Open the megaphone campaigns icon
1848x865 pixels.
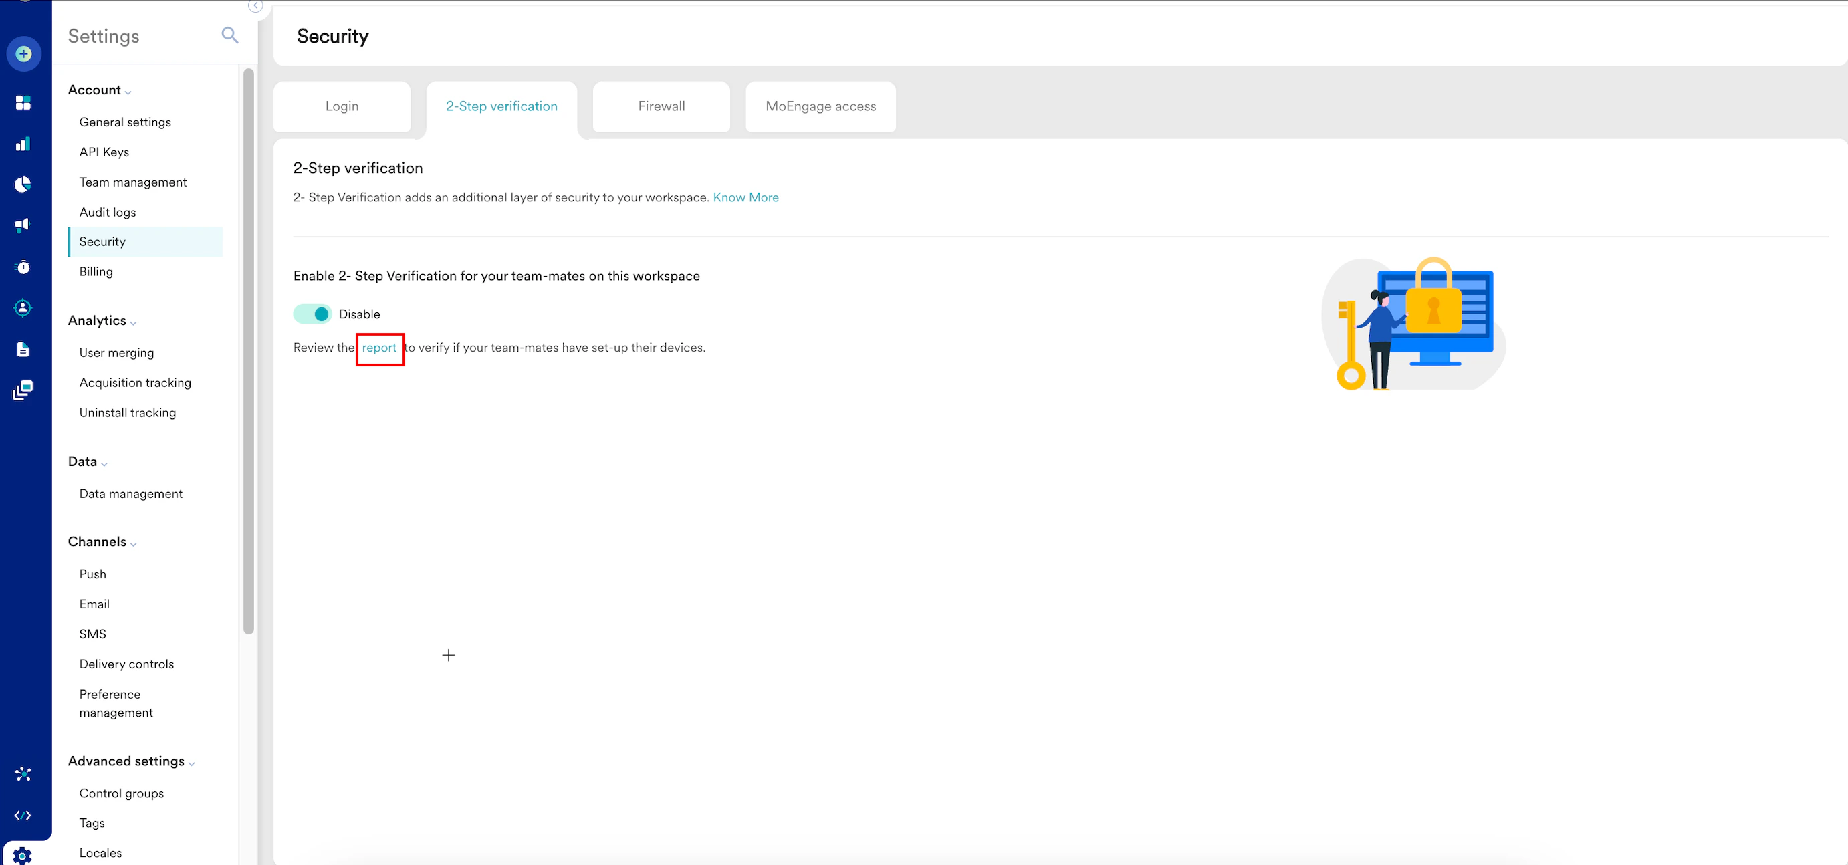[x=23, y=225]
